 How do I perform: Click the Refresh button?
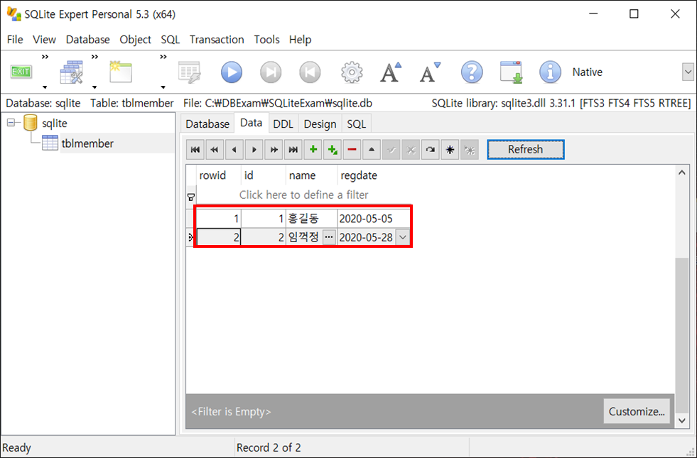(x=526, y=149)
